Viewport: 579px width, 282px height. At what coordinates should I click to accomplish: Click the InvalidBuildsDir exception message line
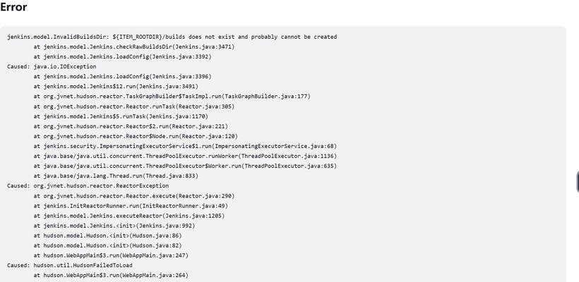point(172,37)
